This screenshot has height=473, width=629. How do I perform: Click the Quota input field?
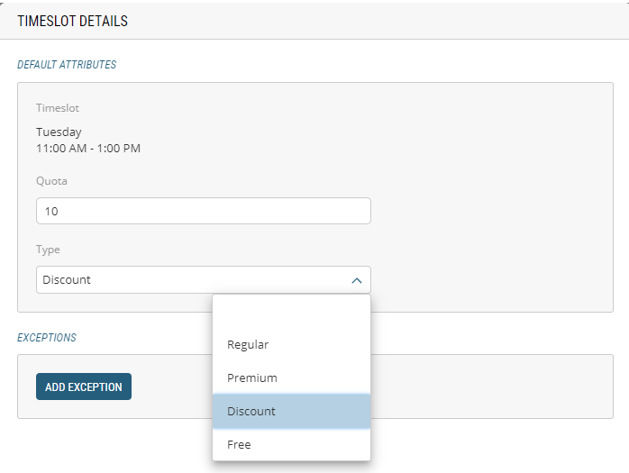tap(203, 211)
